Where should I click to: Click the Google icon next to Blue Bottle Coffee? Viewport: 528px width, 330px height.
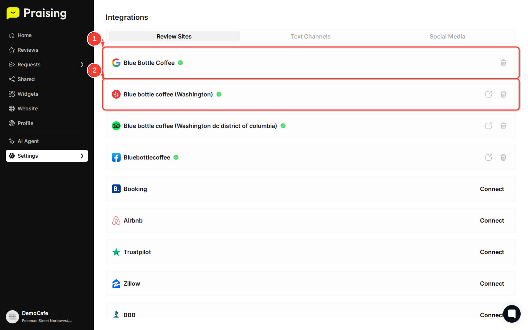(116, 63)
